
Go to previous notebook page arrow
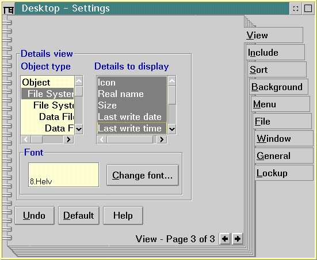(x=225, y=239)
